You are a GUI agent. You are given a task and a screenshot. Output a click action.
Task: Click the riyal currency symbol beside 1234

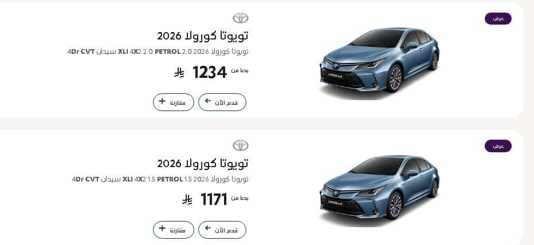tap(179, 73)
